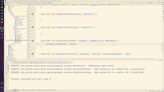The image size is (164, 92).
Task: Click the Windows Start button
Action: pos(2,1)
